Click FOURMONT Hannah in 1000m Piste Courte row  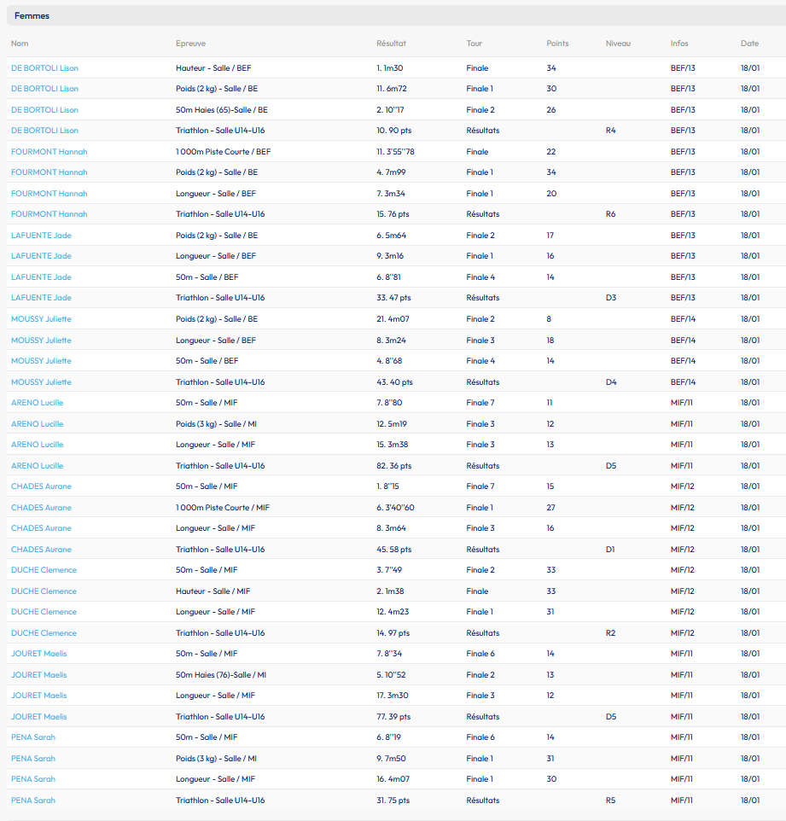pos(49,152)
